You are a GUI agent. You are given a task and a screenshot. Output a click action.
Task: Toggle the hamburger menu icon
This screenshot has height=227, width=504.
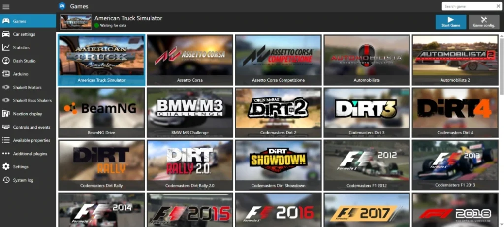coord(6,7)
